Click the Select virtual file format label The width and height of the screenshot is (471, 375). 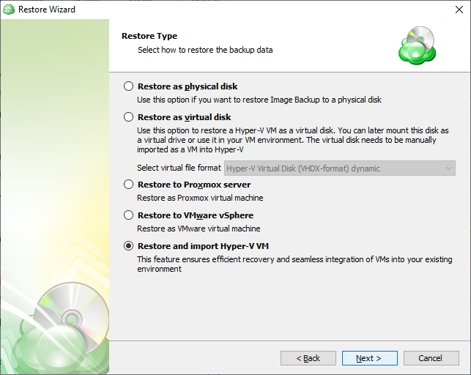click(179, 168)
